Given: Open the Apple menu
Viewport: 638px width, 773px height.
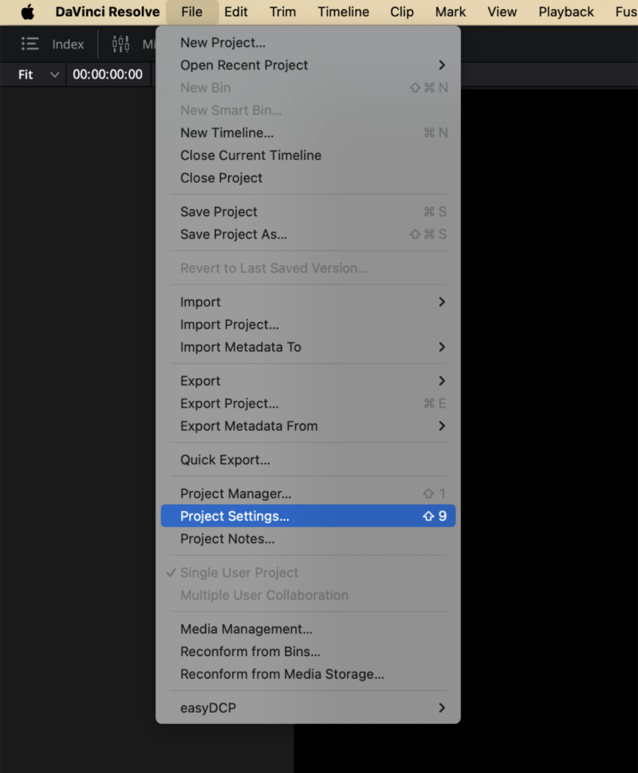Looking at the screenshot, I should coord(28,12).
